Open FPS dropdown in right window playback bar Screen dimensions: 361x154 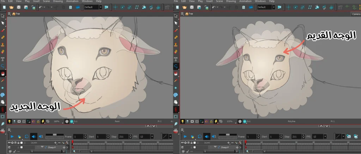pyautogui.click(x=325, y=137)
